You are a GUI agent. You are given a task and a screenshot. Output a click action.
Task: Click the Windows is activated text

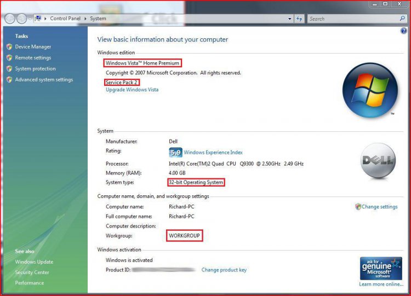click(x=129, y=260)
